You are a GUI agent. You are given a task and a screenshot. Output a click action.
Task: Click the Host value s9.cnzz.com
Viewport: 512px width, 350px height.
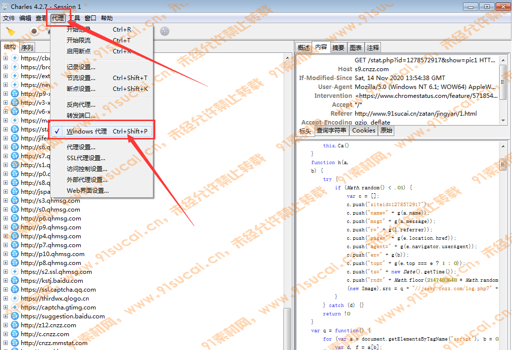point(372,69)
